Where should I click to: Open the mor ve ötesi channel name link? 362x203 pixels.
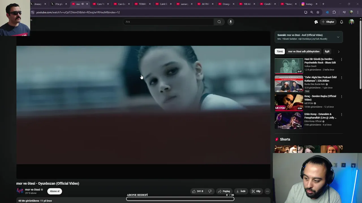click(x=33, y=190)
